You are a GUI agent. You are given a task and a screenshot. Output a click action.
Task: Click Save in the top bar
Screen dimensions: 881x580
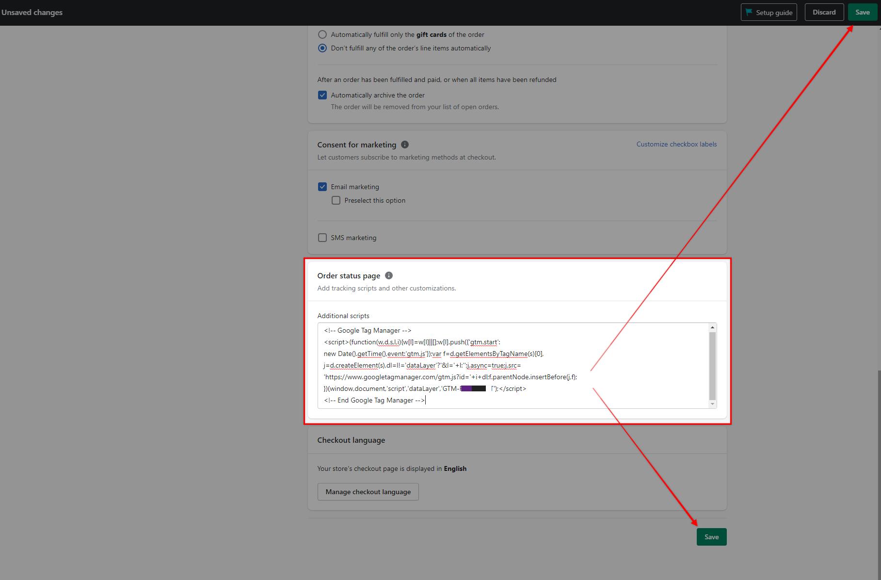[862, 12]
